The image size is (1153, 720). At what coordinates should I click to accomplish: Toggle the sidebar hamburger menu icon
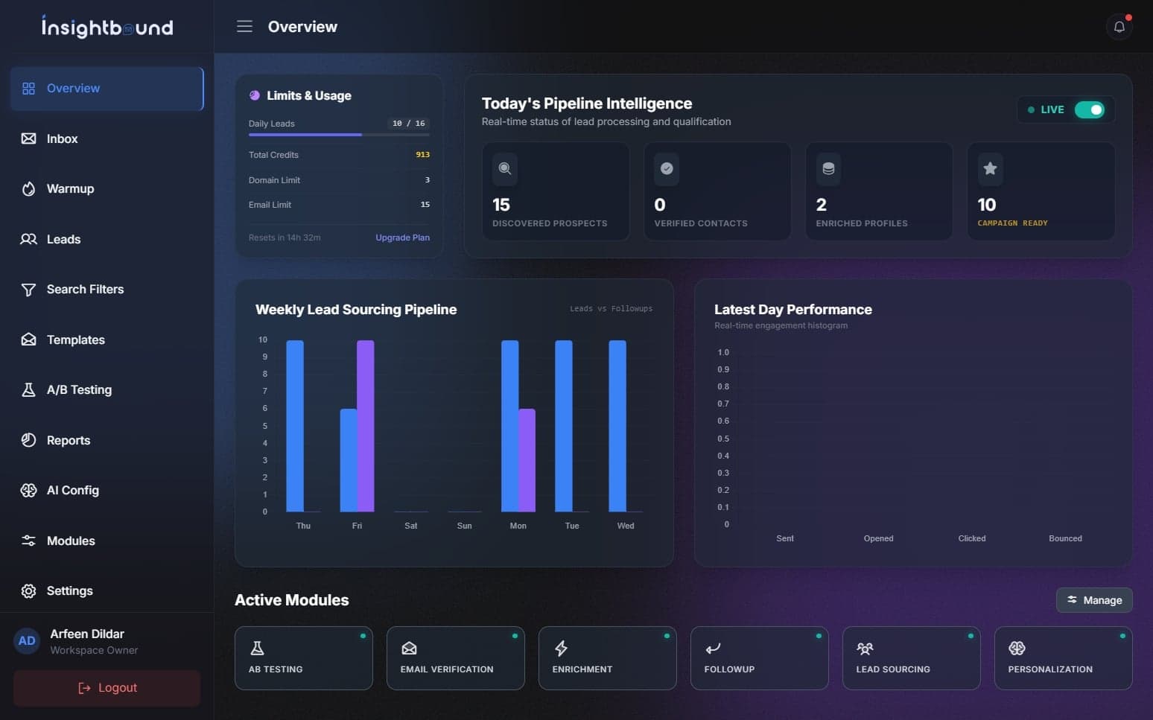[244, 27]
